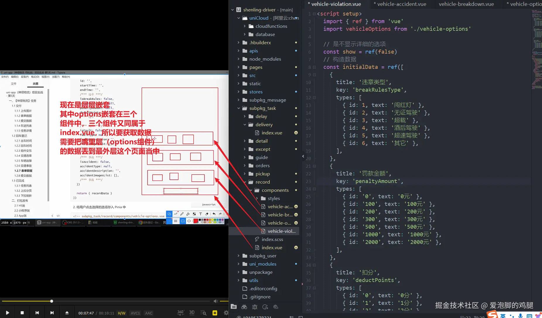The image size is (542, 318).
Task: Collapse the uniCloud folder
Action: pyautogui.click(x=239, y=18)
